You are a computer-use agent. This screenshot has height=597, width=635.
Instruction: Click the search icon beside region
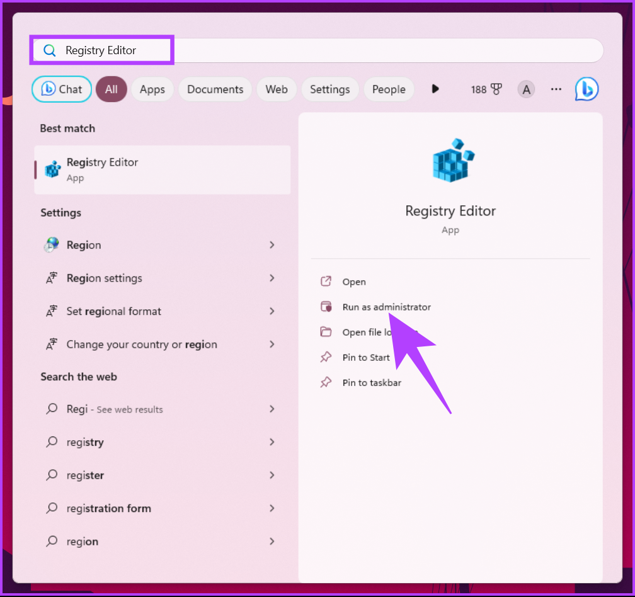coord(52,541)
